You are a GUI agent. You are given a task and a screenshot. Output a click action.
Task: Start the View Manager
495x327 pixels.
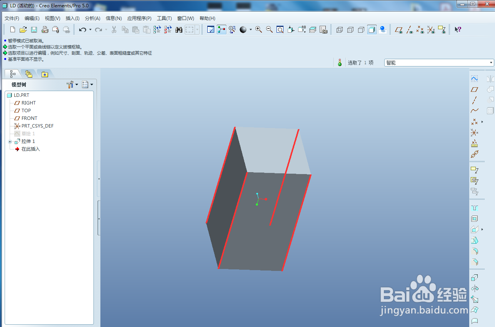(323, 30)
